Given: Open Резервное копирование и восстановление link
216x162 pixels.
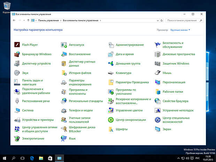Looking at the screenshot, I should click(133, 101).
